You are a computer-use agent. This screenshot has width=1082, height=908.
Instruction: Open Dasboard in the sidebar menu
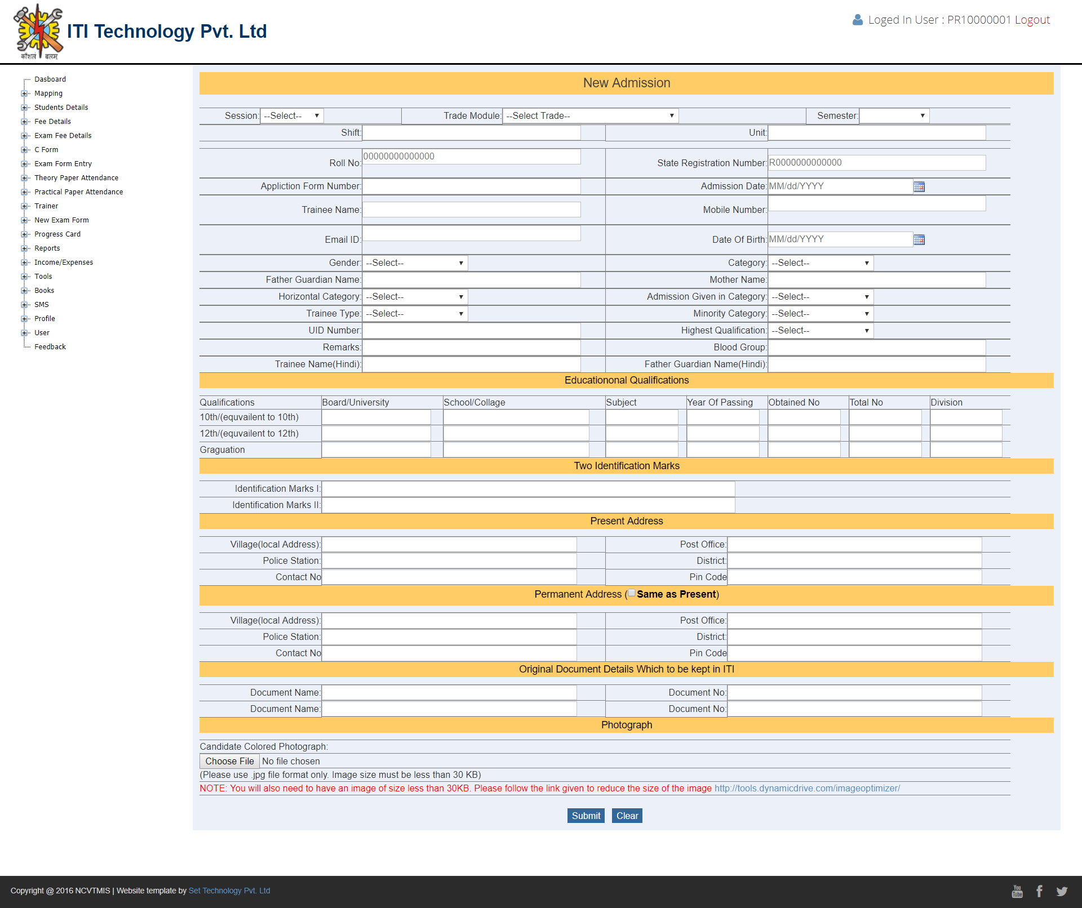click(x=50, y=79)
